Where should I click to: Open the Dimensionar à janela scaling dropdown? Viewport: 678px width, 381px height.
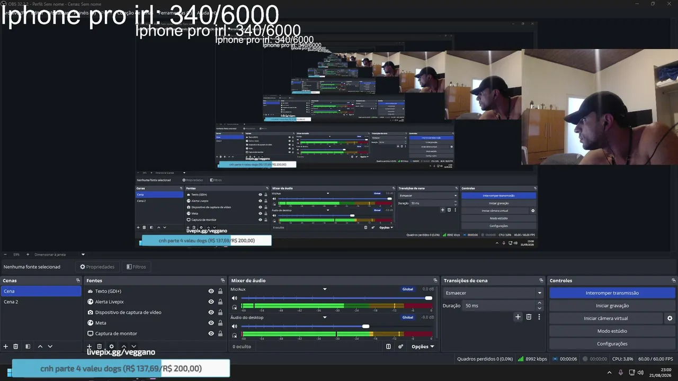(x=59, y=255)
